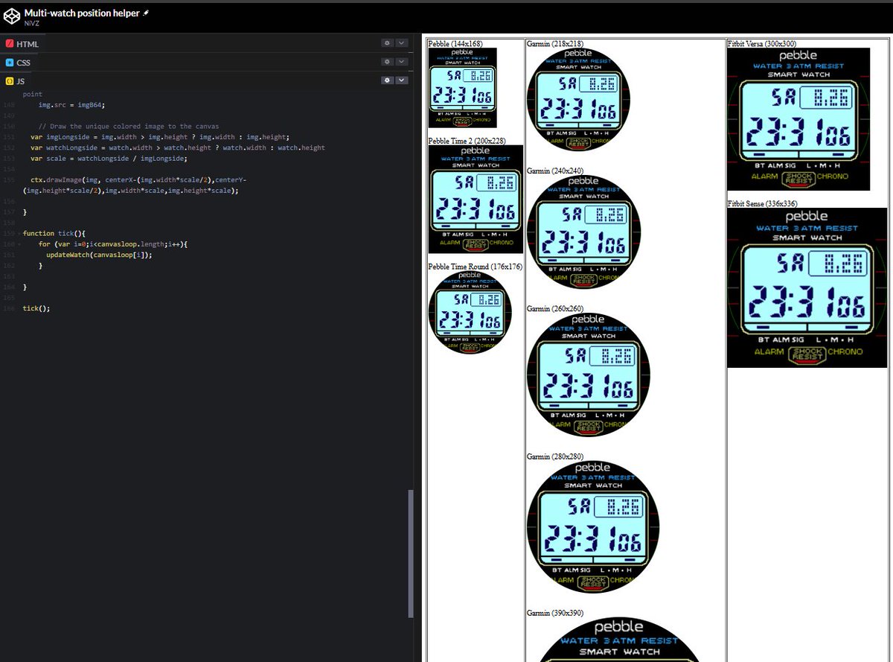893x662 pixels.
Task: Click the code line var imgLongside
Action: click(160, 137)
